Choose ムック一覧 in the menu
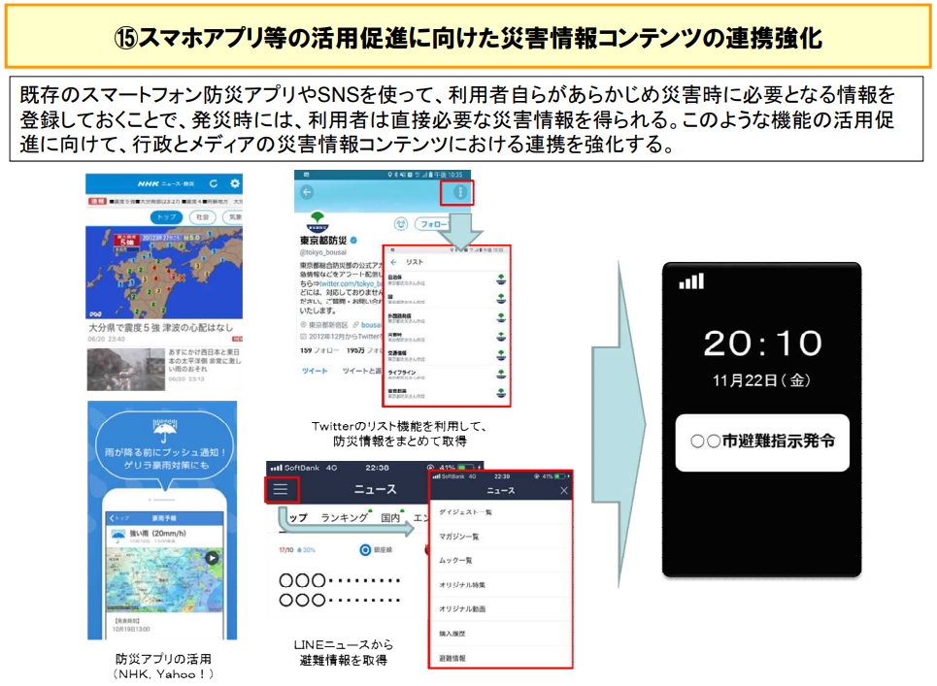Viewport: 937px width, 686px height. [501, 561]
